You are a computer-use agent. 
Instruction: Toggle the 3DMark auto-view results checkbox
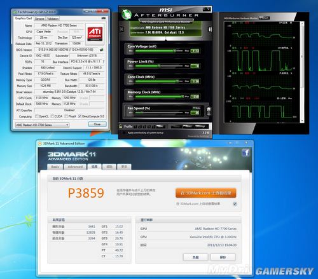(x=235, y=204)
